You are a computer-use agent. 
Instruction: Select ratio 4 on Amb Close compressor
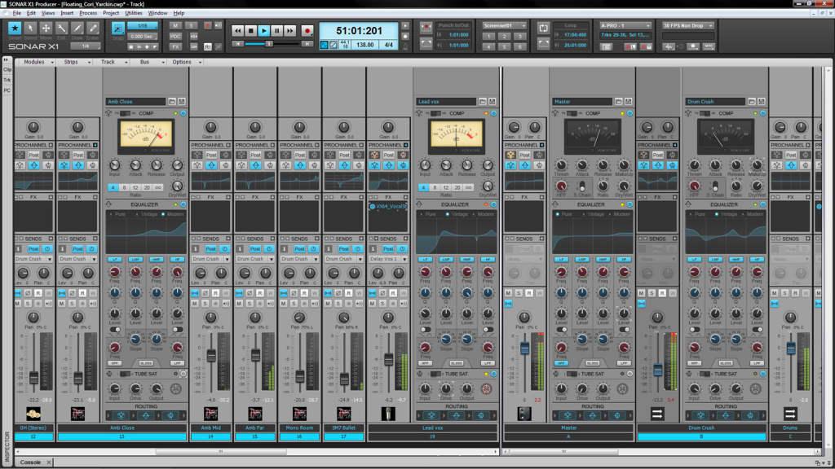pyautogui.click(x=113, y=187)
